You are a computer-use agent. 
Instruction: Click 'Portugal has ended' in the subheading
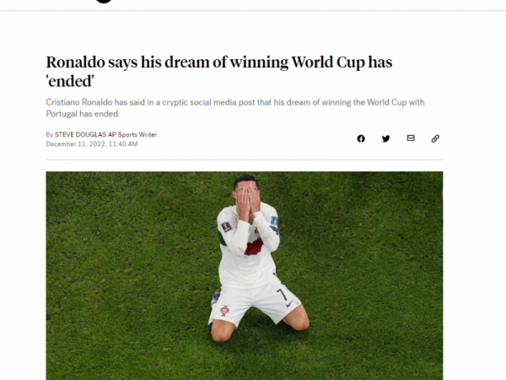click(x=82, y=114)
